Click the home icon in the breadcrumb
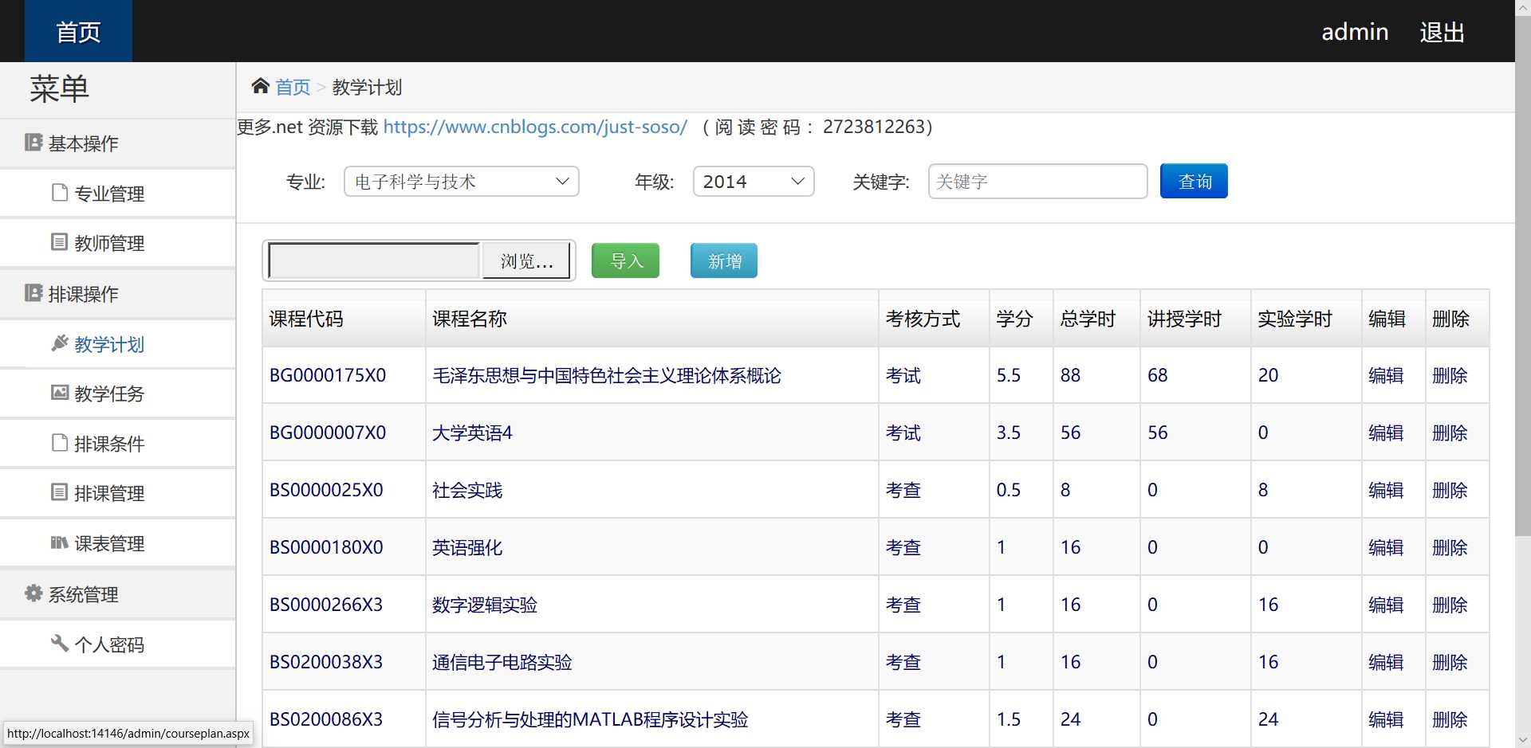1531x748 pixels. pos(260,86)
